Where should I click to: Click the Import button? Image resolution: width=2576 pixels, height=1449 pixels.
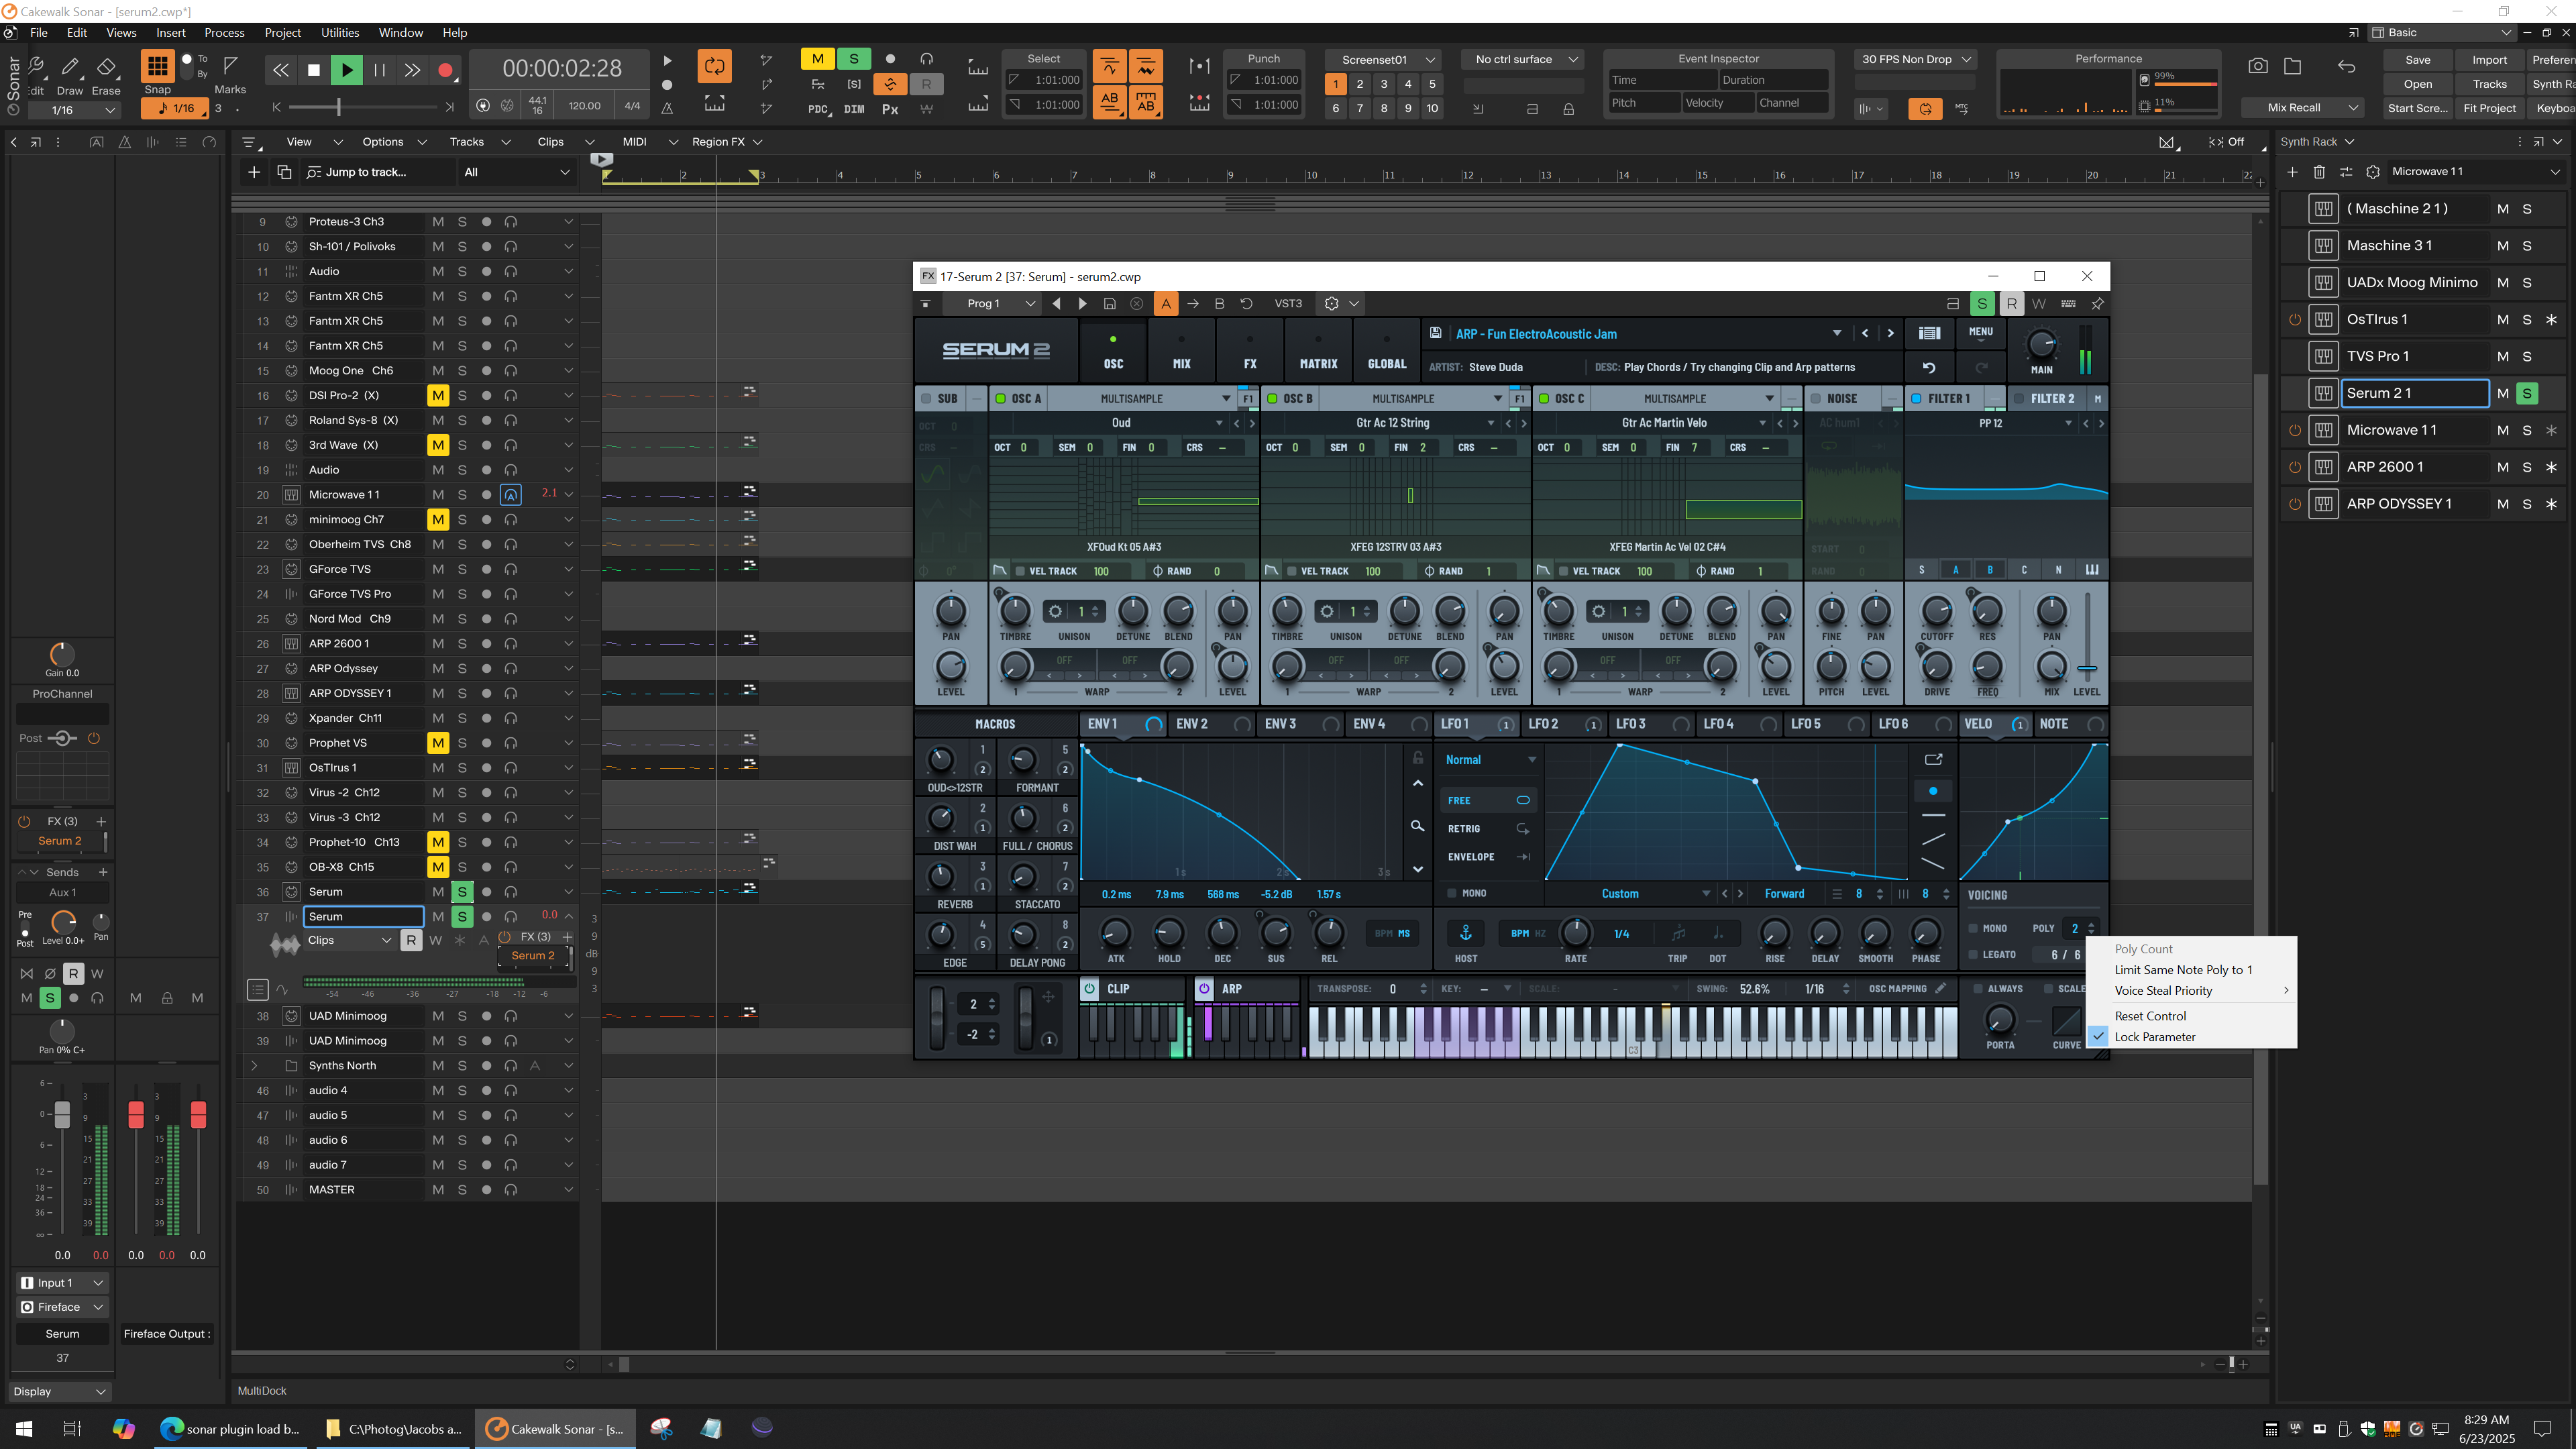2489,60
